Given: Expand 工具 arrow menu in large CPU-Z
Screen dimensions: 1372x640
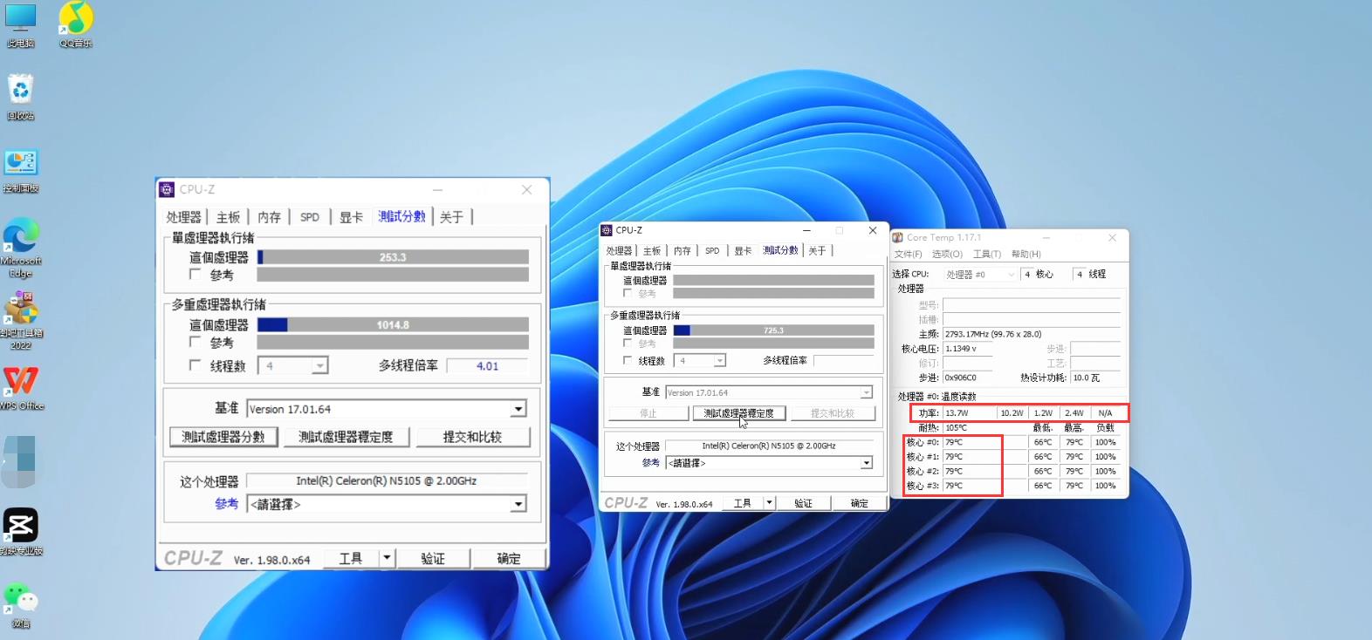Looking at the screenshot, I should [x=387, y=558].
